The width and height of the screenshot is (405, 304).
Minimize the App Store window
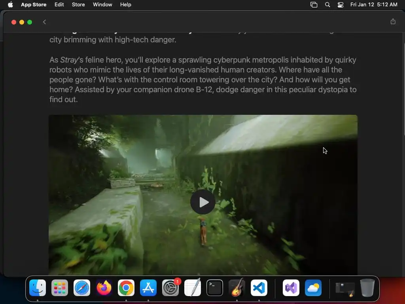point(22,22)
